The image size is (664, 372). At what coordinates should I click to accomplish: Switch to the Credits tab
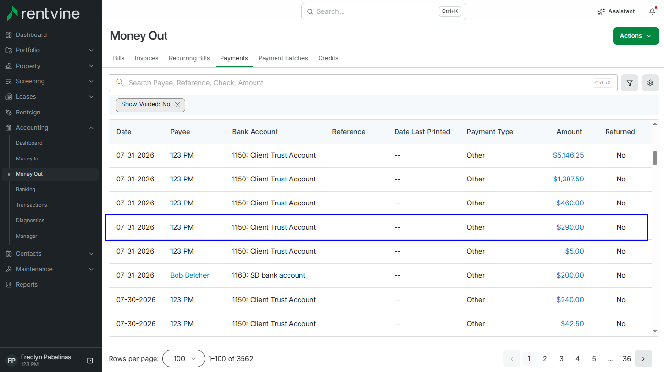point(328,58)
